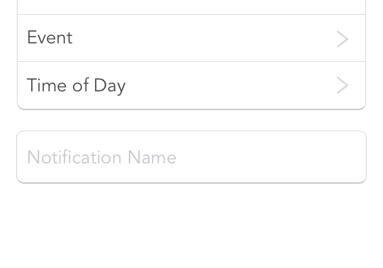Screen dimensions: 383x268
Task: Open the Time of Day row
Action: (x=192, y=85)
